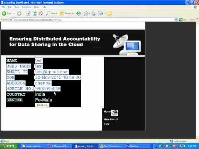This screenshot has width=199, height=149.
Task: Go back with the Back arrow icon
Action: (x=4, y=13)
